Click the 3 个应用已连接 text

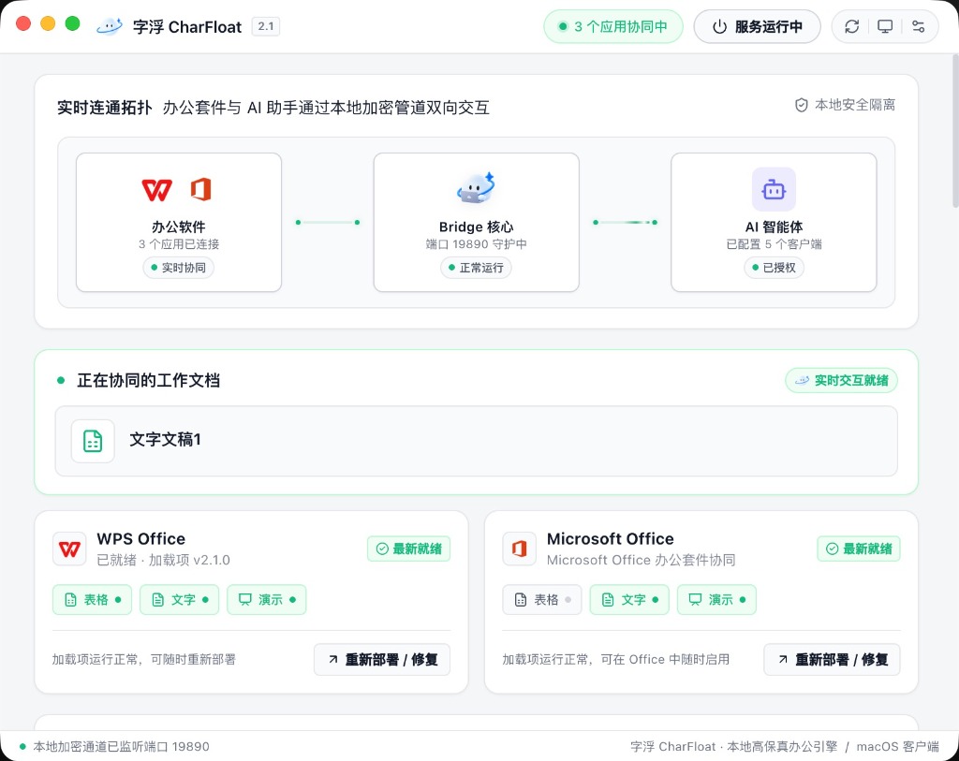pos(179,244)
